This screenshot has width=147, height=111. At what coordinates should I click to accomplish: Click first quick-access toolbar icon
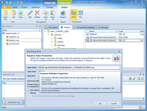pyautogui.click(x=3, y=2)
